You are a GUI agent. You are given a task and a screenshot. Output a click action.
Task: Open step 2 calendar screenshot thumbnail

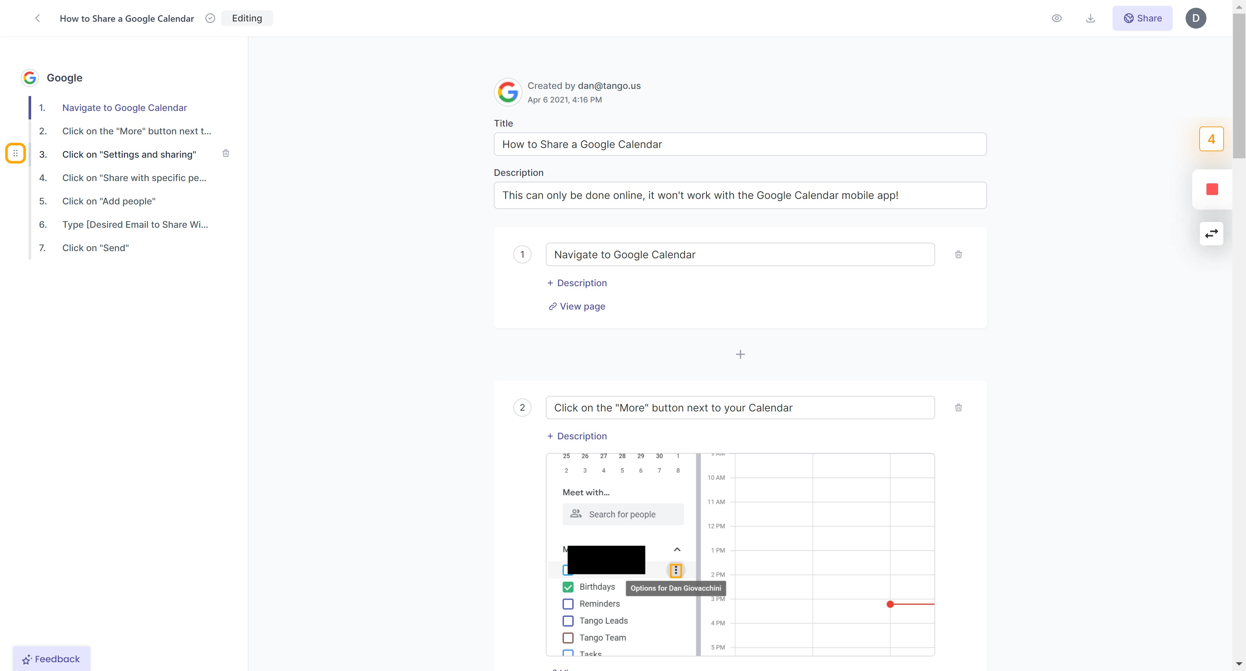[x=740, y=555]
